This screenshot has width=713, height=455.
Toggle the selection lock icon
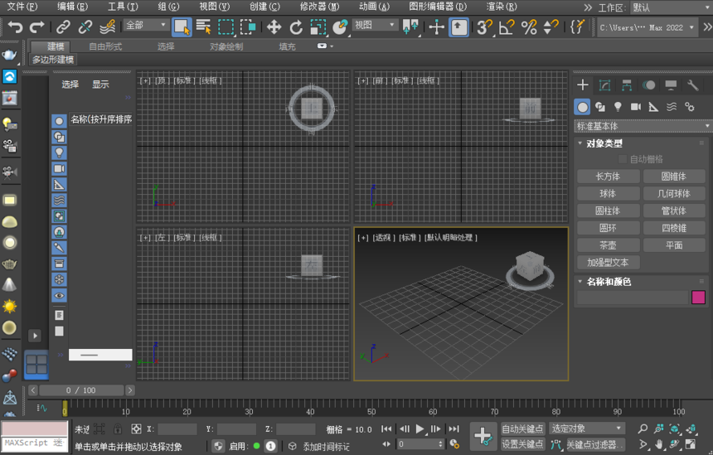click(118, 428)
